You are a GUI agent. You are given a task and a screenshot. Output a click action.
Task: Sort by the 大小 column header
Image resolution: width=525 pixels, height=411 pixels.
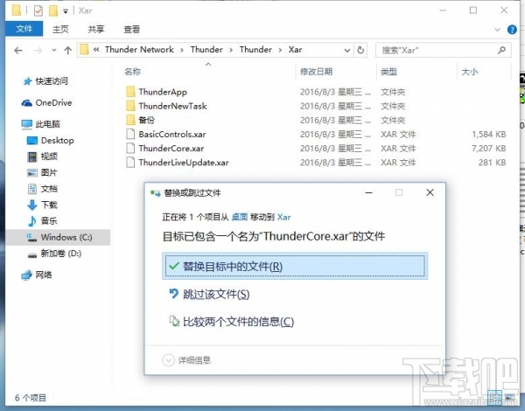click(x=469, y=72)
